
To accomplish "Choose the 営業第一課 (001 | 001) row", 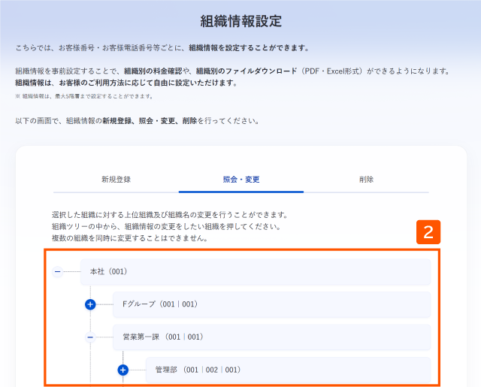I will coord(272,337).
